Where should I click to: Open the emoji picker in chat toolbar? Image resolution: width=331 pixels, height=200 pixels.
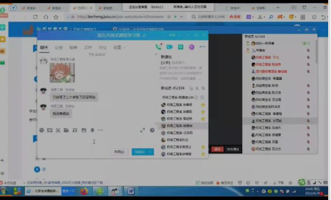pyautogui.click(x=42, y=130)
